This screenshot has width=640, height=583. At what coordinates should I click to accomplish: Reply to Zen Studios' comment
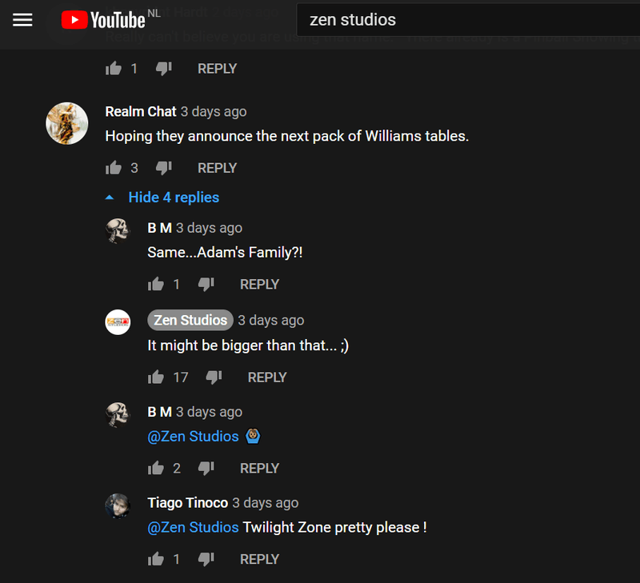[267, 377]
